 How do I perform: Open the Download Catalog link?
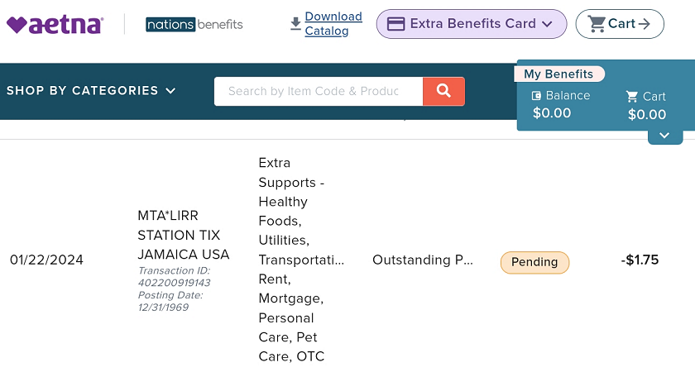tap(333, 24)
